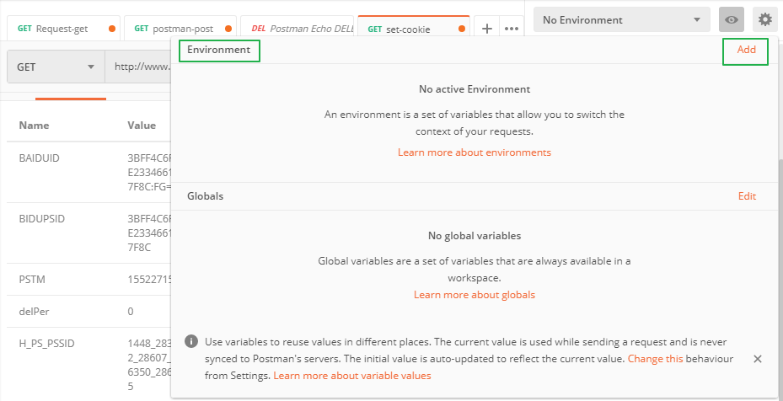This screenshot has height=401, width=783.
Task: Click the info icon in the variables banner
Action: tap(191, 342)
